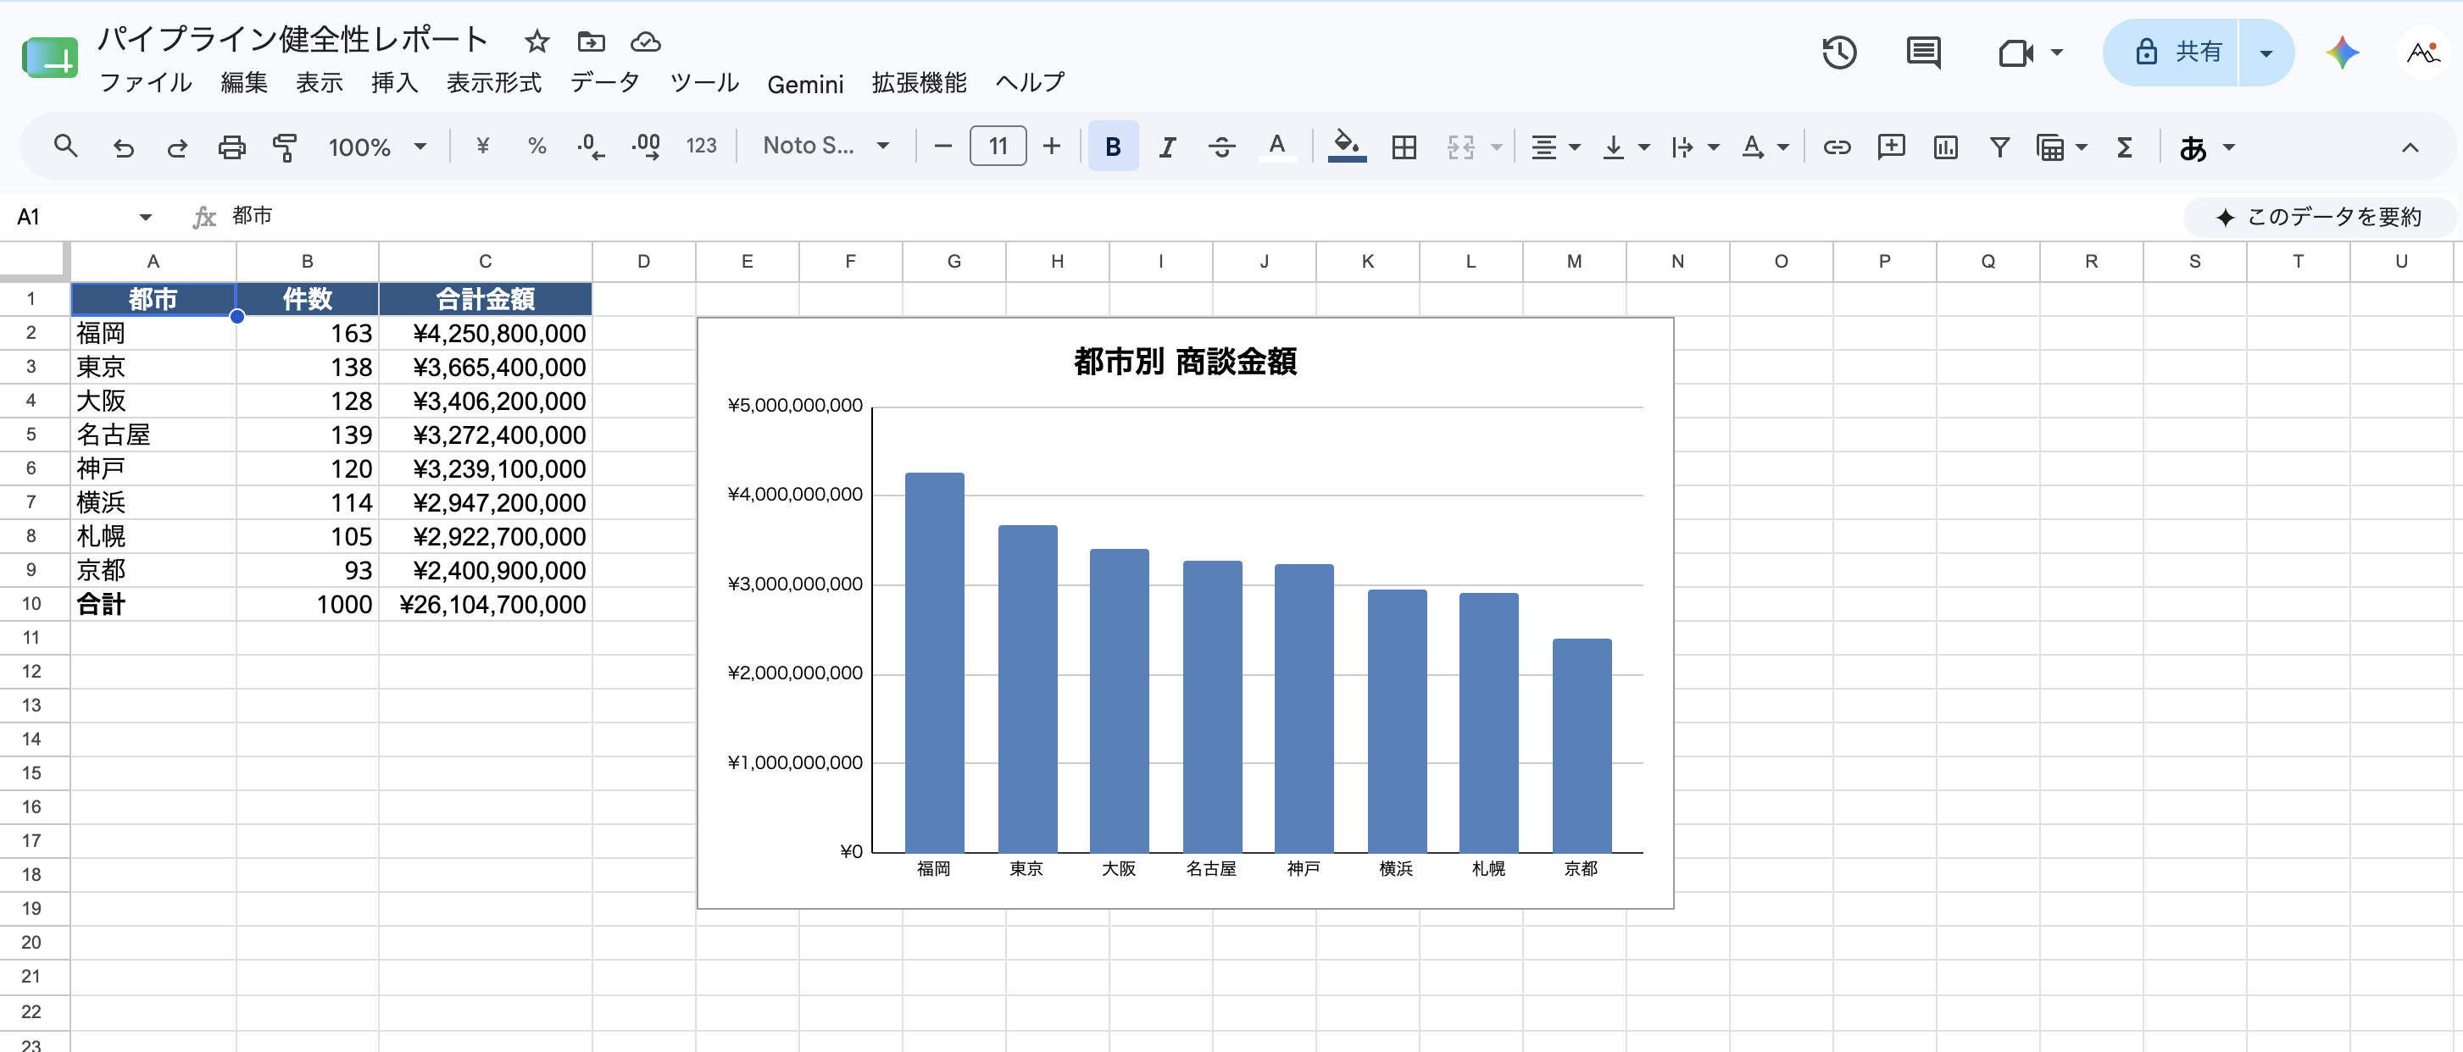Open version history
The width and height of the screenshot is (2463, 1052).
pos(1838,53)
